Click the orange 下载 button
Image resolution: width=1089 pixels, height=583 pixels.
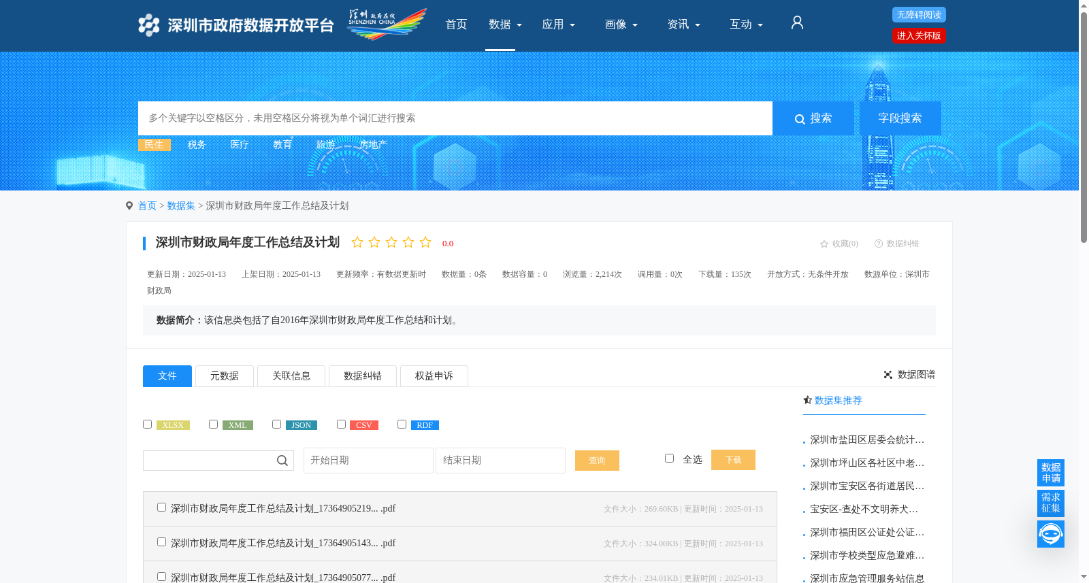tap(733, 460)
